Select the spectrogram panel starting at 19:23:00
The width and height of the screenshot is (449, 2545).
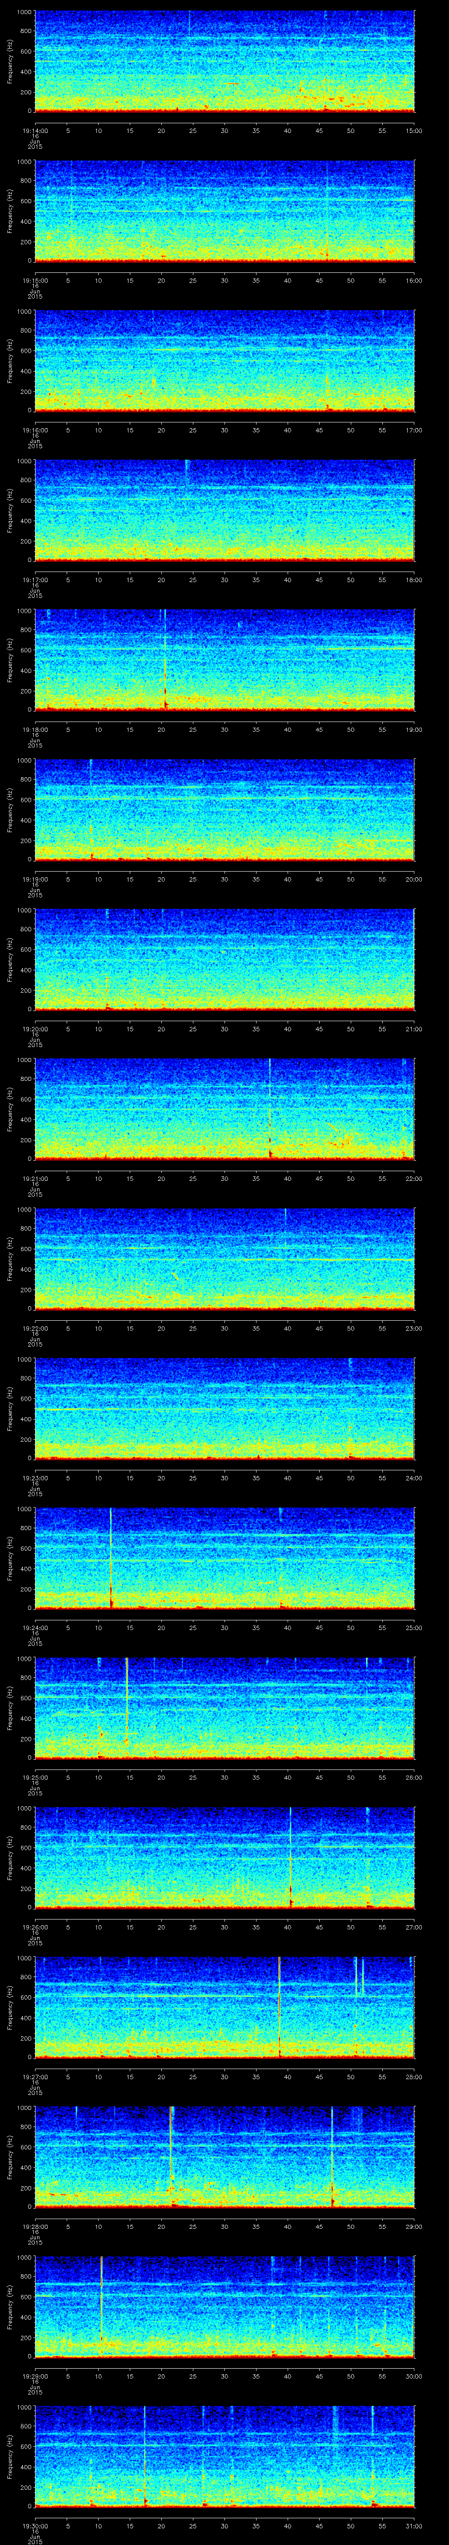point(224,1409)
